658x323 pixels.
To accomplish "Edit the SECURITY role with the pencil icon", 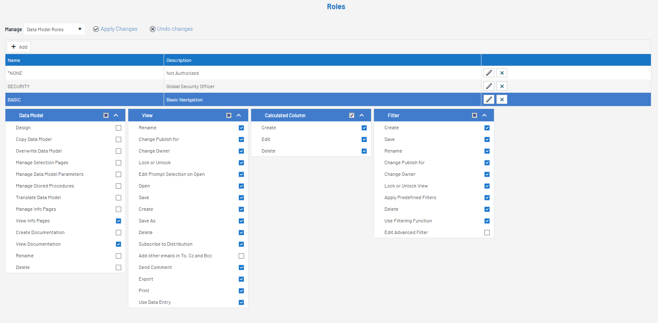I will pos(489,86).
